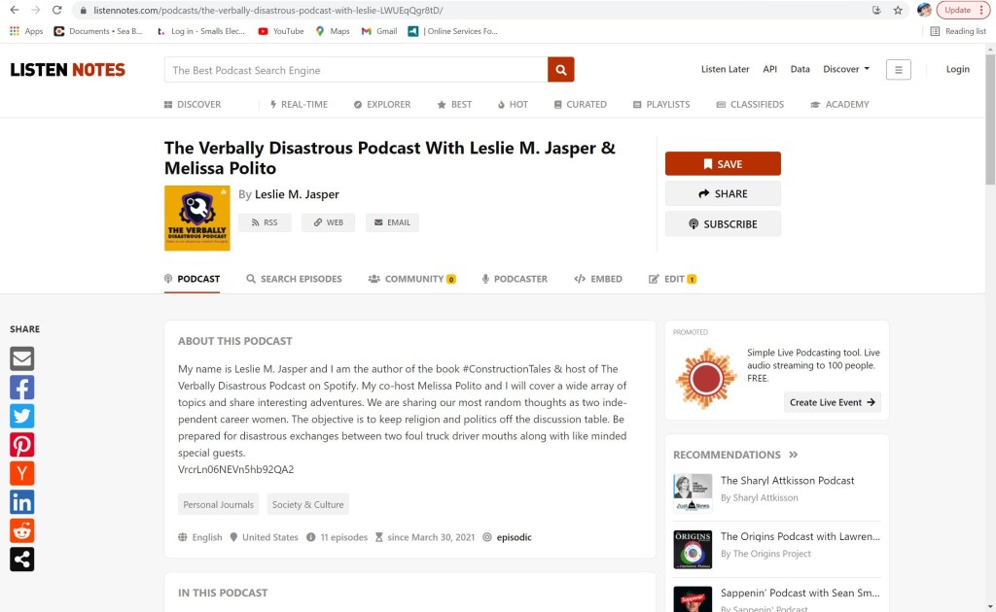Share on Pinterest from the sidebar
This screenshot has width=996, height=612.
[21, 445]
